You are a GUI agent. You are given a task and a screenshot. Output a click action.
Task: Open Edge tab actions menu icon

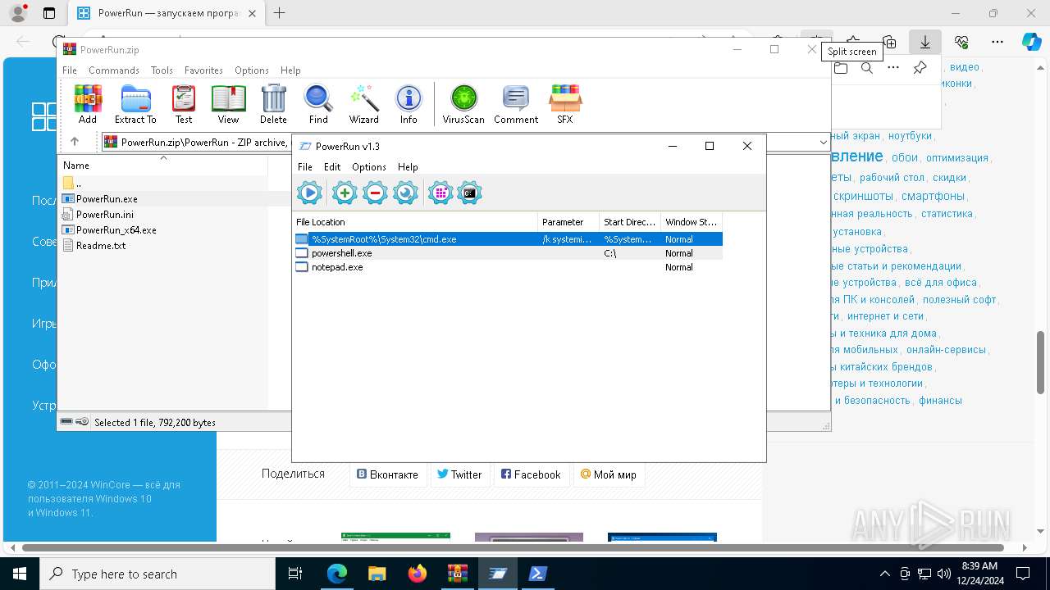(x=49, y=13)
